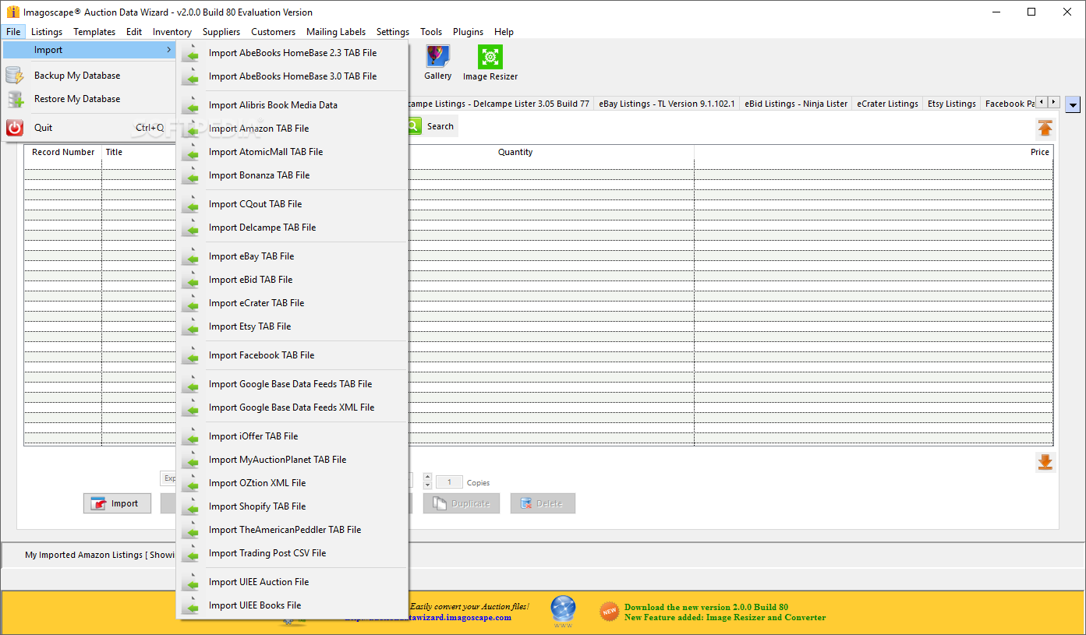Image resolution: width=1086 pixels, height=635 pixels.
Task: Click the icon beside Import Google Base XML
Action: coord(189,407)
